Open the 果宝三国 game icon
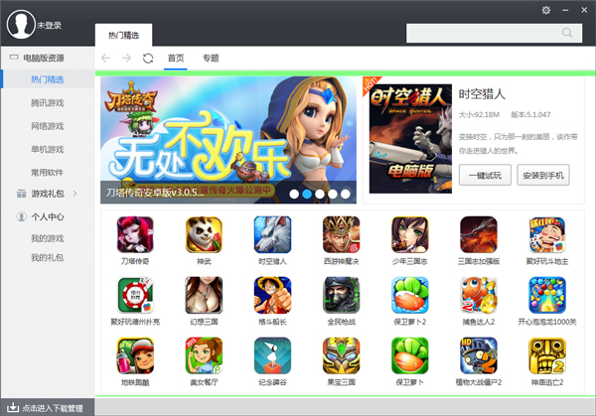Viewport: 596px width, 416px height. tap(342, 355)
